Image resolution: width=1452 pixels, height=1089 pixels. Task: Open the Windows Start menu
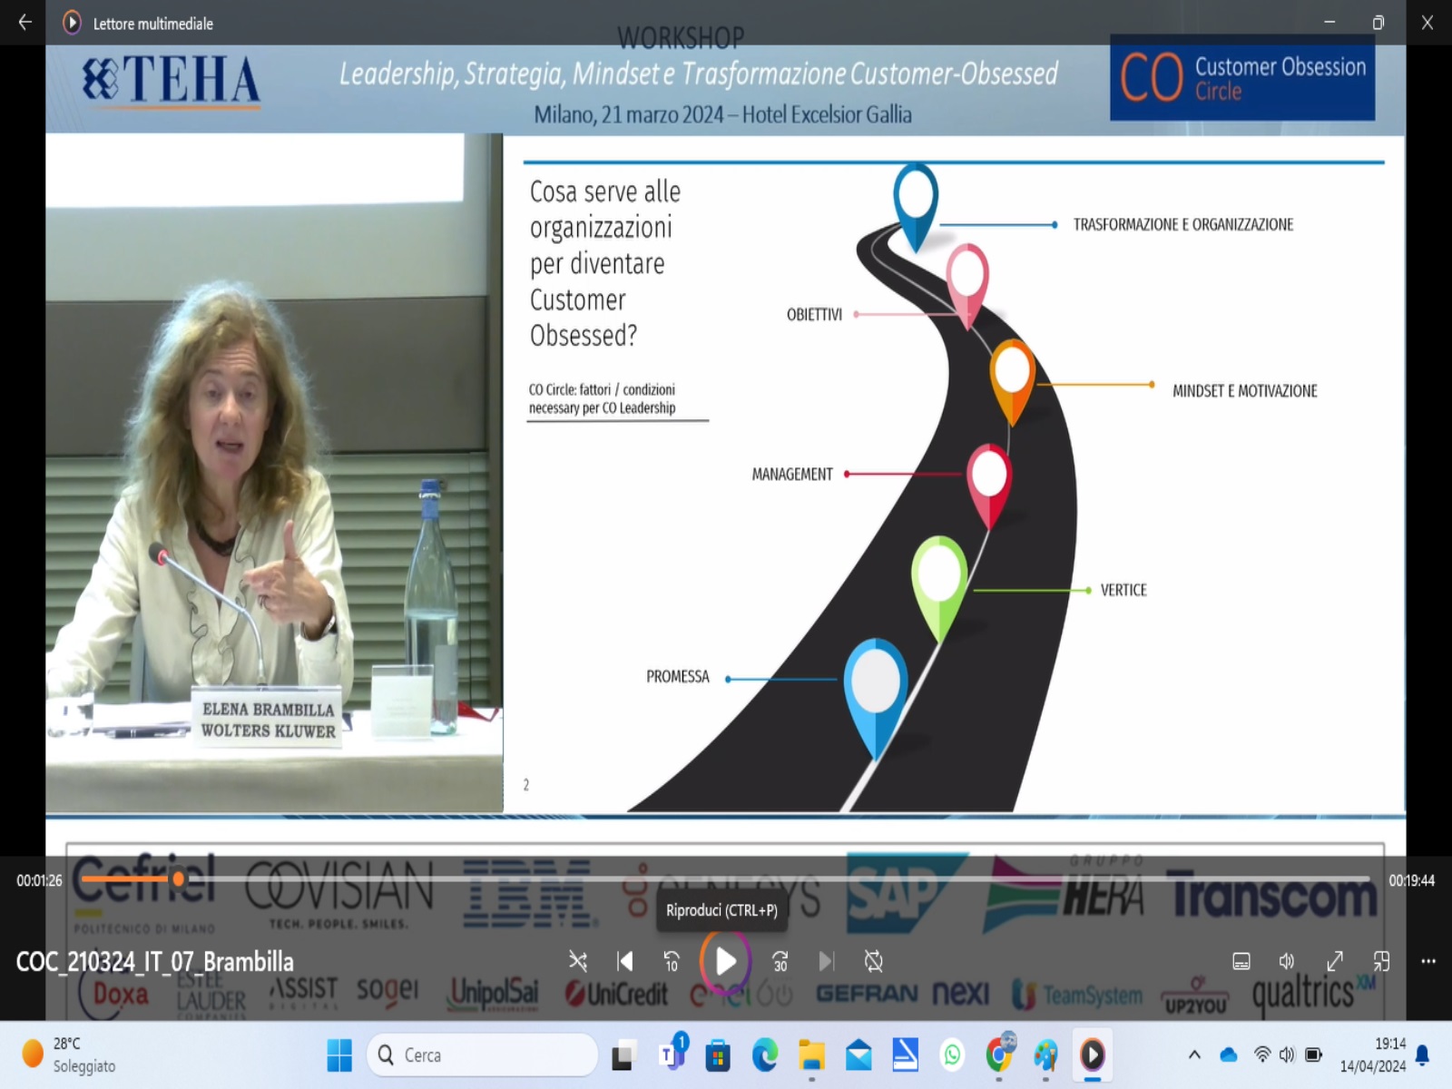339,1055
